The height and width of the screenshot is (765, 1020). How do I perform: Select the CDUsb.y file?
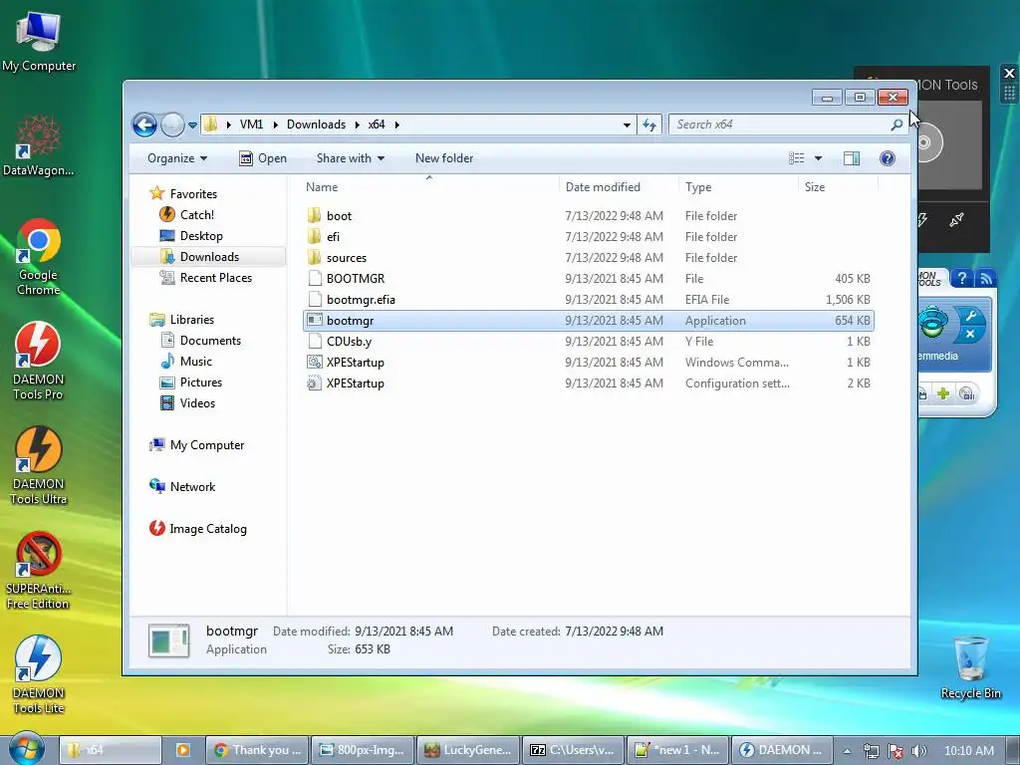click(x=588, y=341)
